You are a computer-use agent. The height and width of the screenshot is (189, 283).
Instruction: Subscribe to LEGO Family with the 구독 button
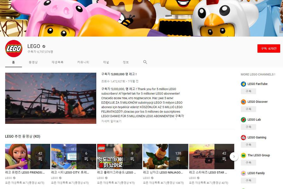[x=248, y=180]
